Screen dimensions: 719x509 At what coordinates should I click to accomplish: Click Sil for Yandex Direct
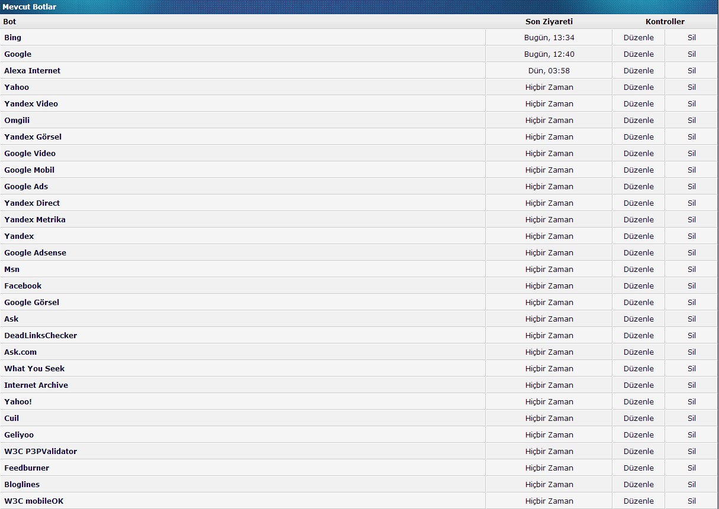click(x=691, y=203)
